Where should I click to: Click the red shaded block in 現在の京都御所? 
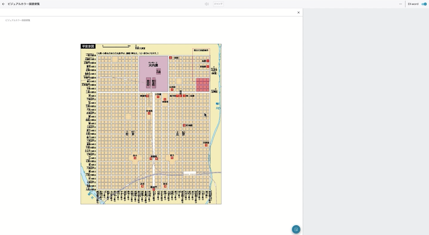point(203,85)
